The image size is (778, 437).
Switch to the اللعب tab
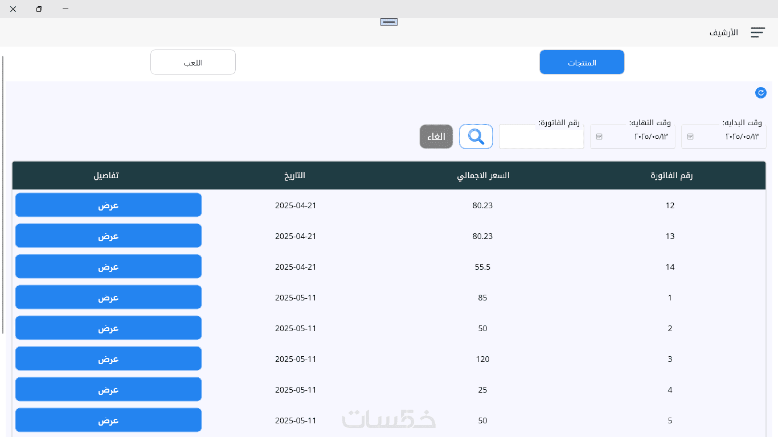(193, 62)
